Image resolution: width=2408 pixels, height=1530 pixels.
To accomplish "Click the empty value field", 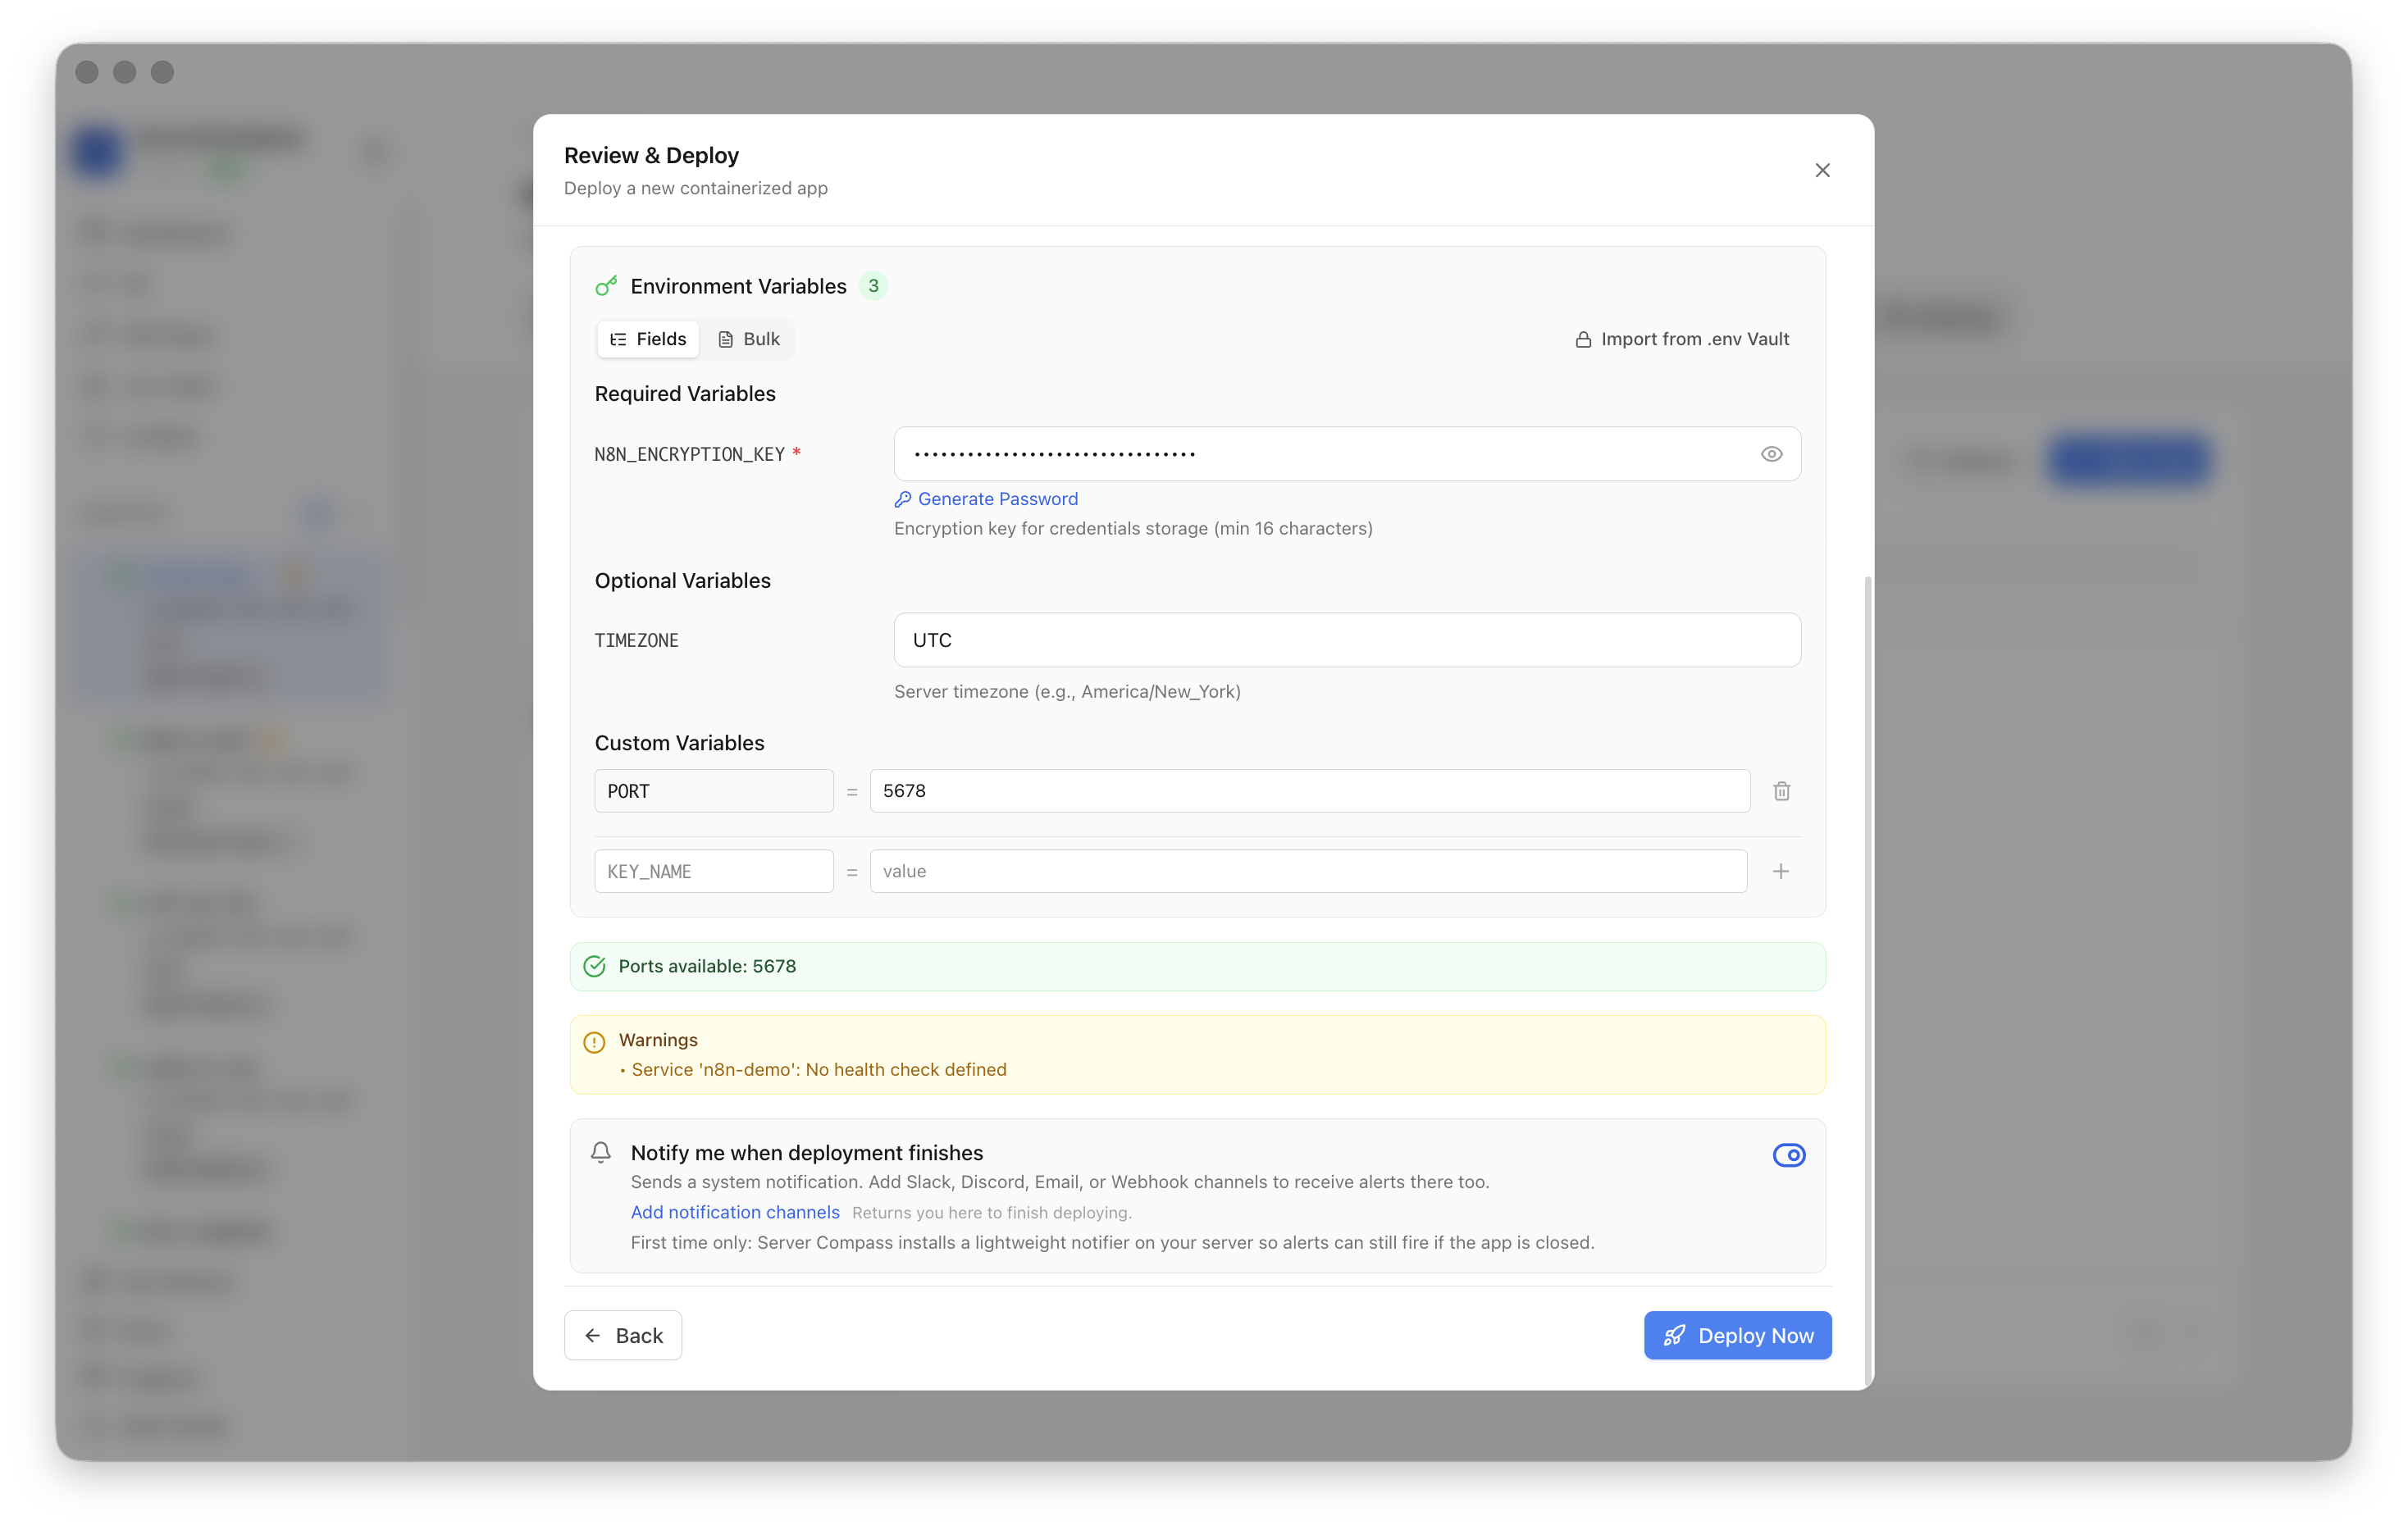I will tap(1308, 871).
